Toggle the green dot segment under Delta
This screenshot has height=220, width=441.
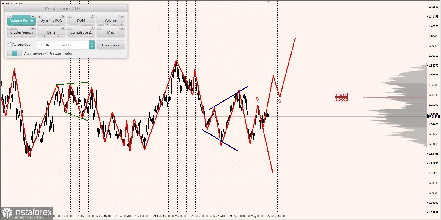click(x=44, y=36)
